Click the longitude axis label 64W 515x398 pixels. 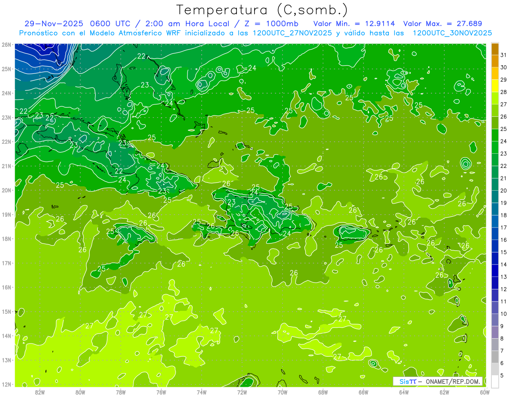[404, 392]
